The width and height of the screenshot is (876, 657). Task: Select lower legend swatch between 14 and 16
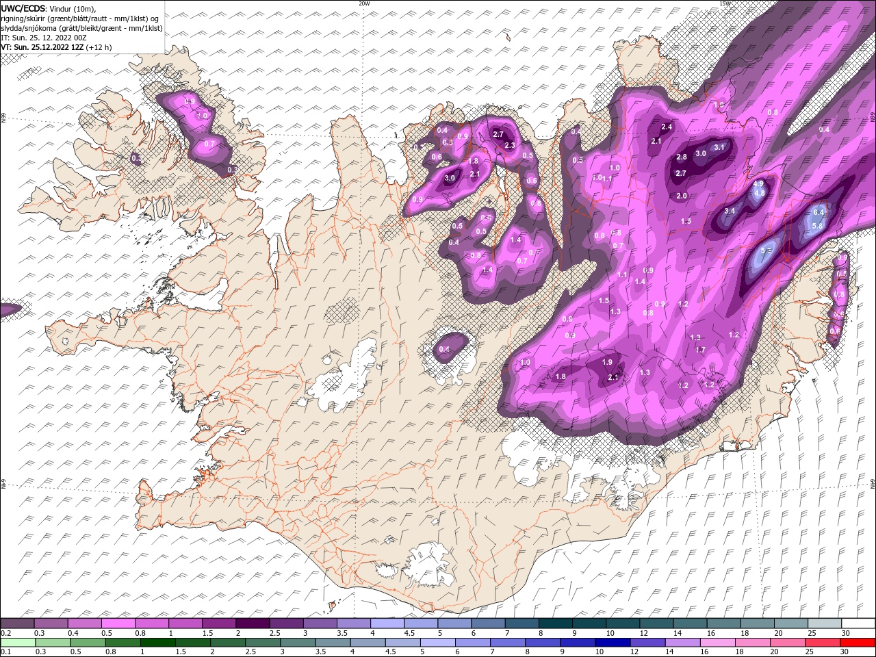(x=682, y=643)
